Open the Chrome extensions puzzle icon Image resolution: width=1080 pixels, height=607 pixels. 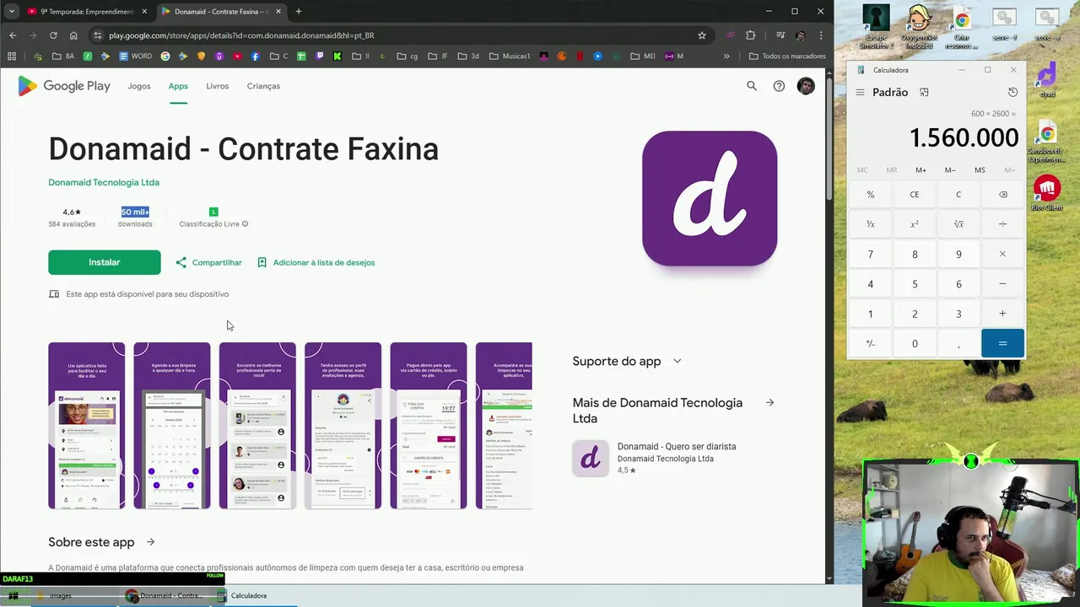[x=750, y=35]
